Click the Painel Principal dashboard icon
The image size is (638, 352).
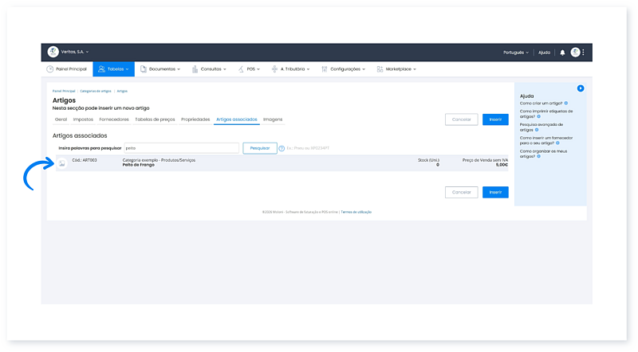tap(50, 69)
